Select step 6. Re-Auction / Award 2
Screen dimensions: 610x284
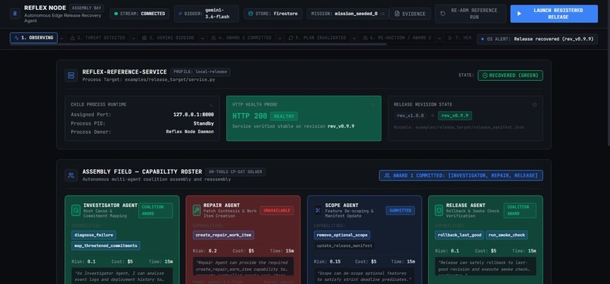[x=397, y=38]
